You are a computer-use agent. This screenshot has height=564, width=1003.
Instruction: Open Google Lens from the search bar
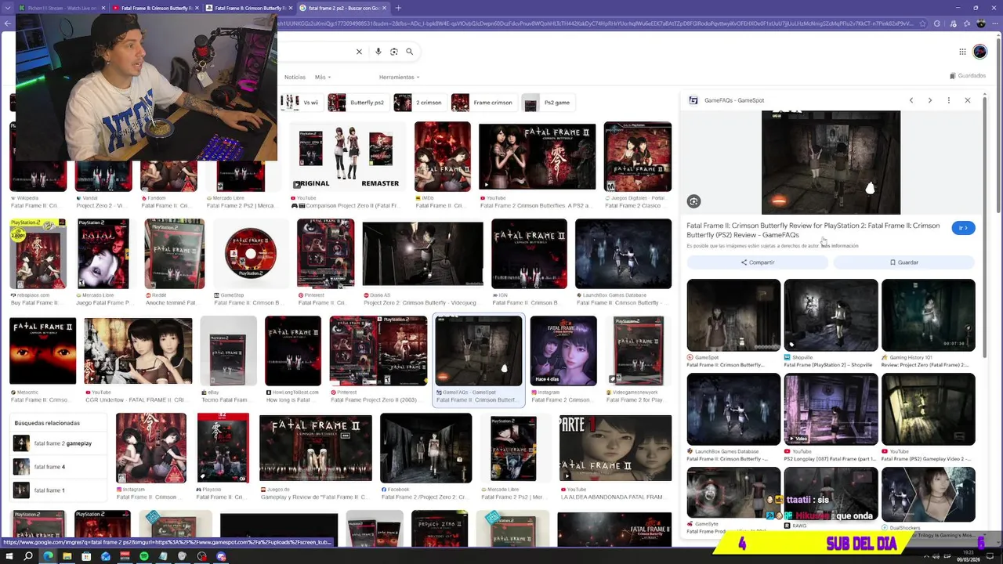[394, 52]
